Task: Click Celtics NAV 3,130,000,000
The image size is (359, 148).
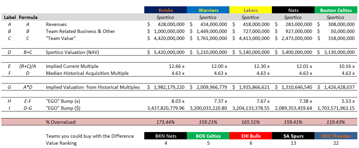Action: point(339,53)
